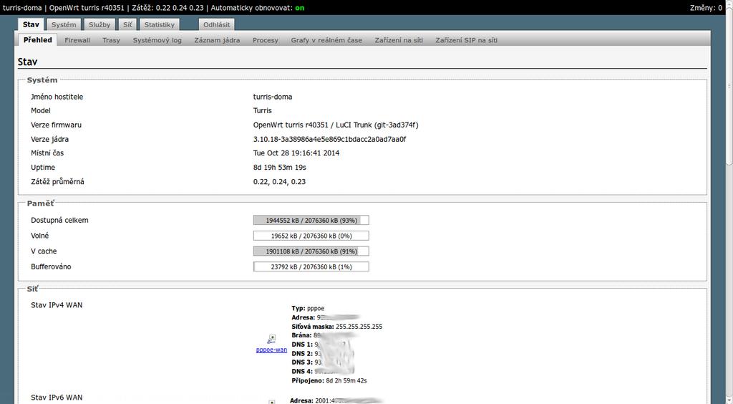Screen dimensions: 733x404
Task: Click the Připojeno 8d 2h 59m 42s text
Action: (x=329, y=380)
